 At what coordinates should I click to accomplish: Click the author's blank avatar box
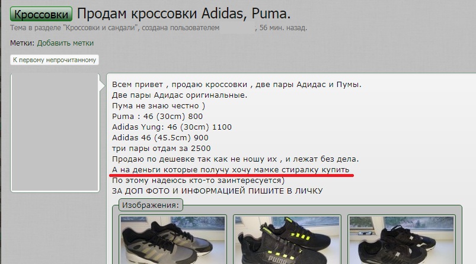coord(55,133)
